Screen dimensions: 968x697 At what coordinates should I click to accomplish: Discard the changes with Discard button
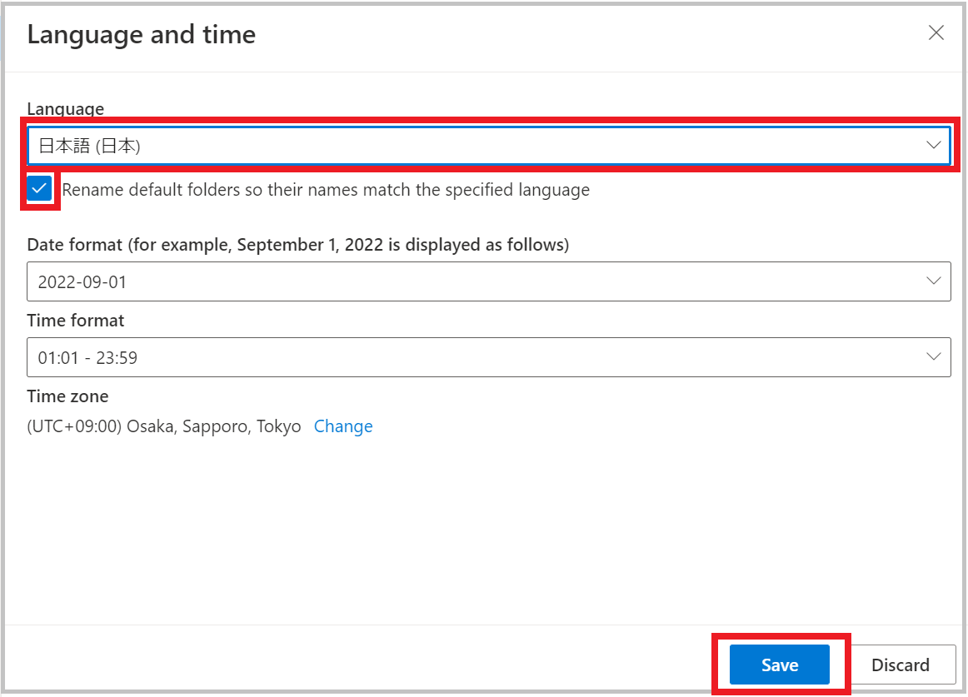point(900,665)
